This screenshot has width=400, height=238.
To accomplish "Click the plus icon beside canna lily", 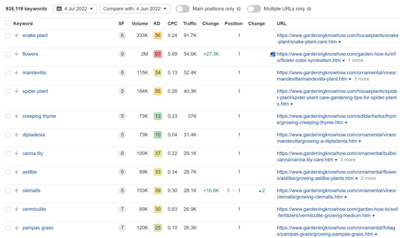I will click(x=16, y=153).
